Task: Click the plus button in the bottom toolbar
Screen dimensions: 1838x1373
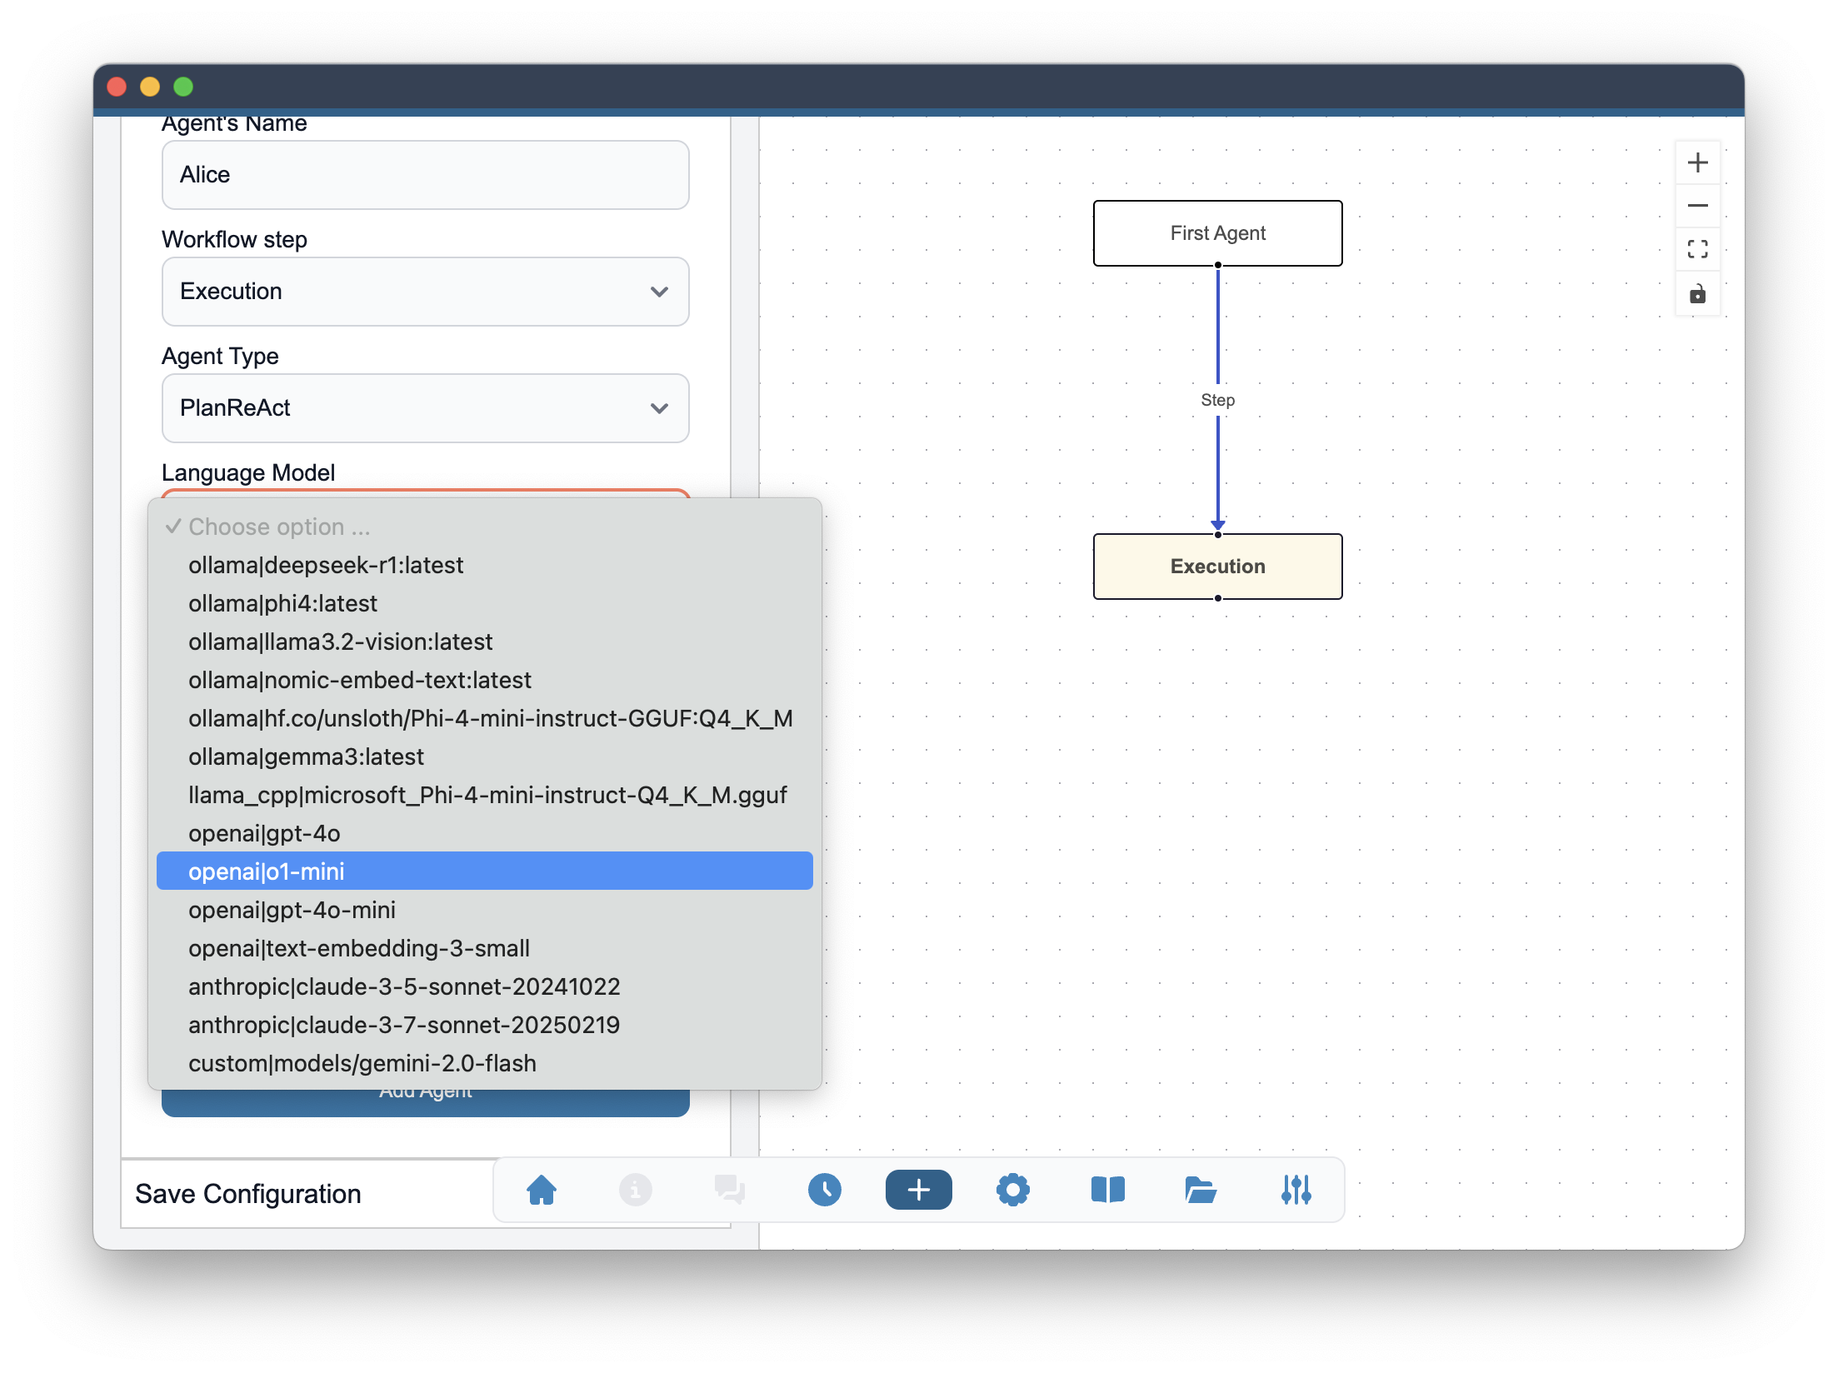Action: click(x=919, y=1190)
